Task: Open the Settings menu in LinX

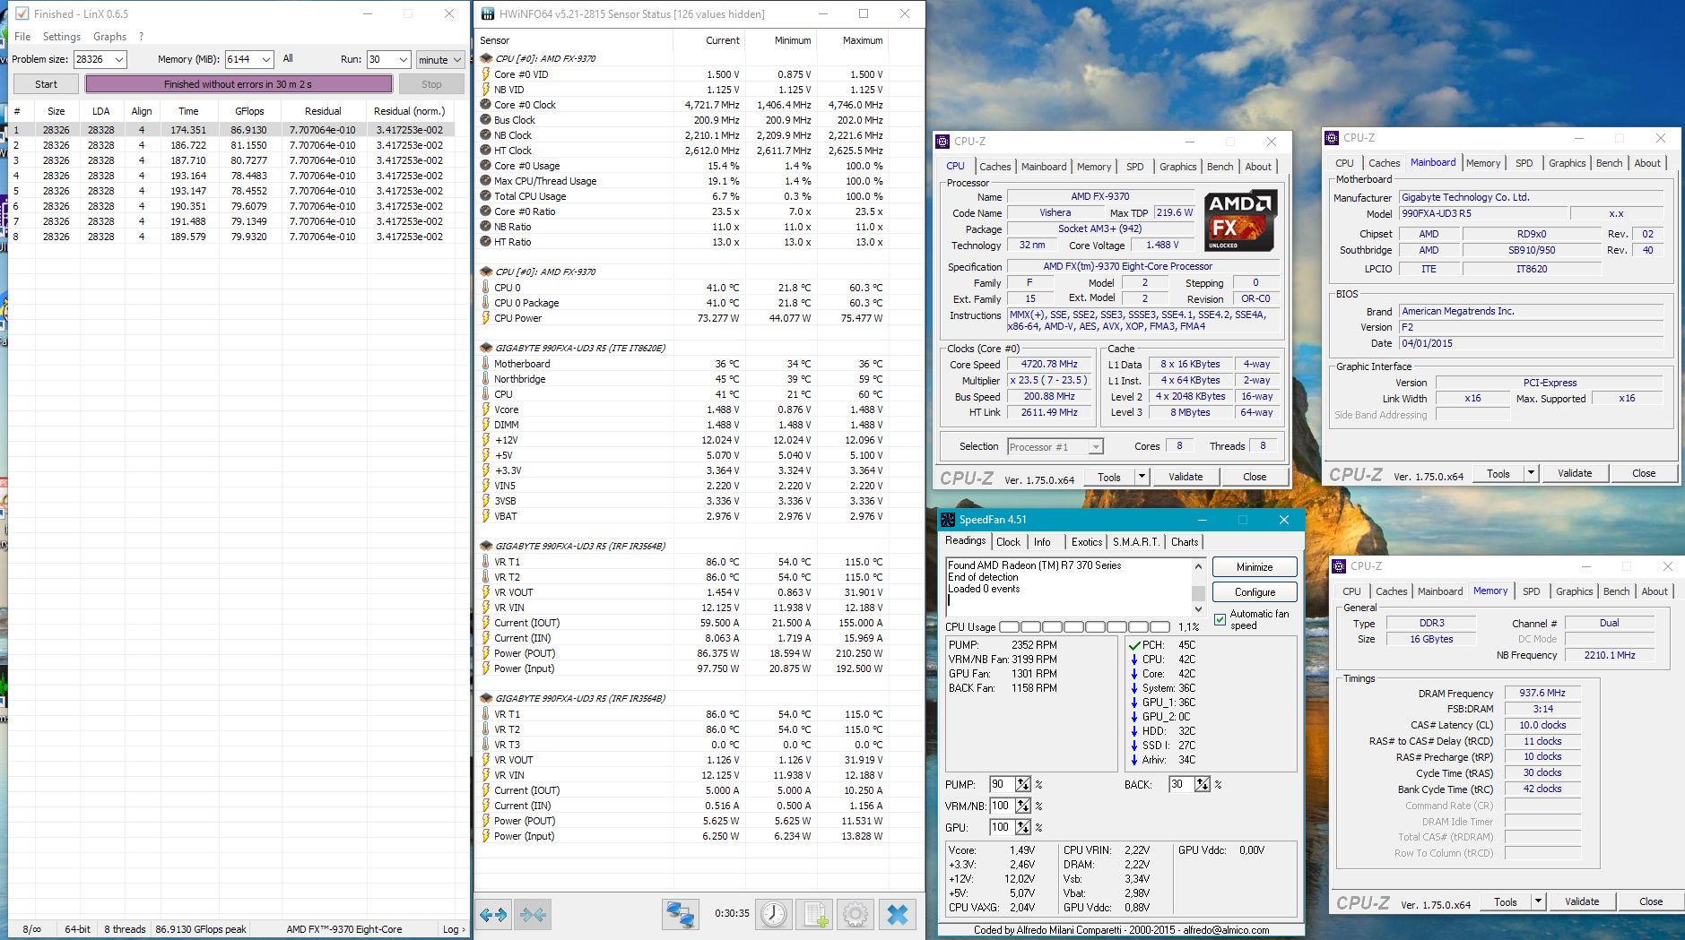Action: 62,37
